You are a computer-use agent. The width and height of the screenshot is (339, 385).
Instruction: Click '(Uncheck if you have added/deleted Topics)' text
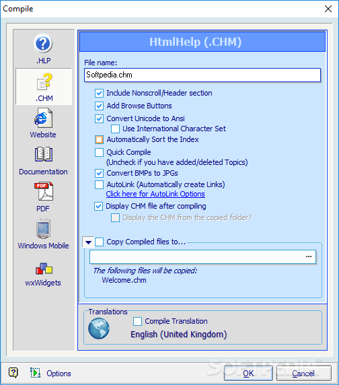click(177, 162)
